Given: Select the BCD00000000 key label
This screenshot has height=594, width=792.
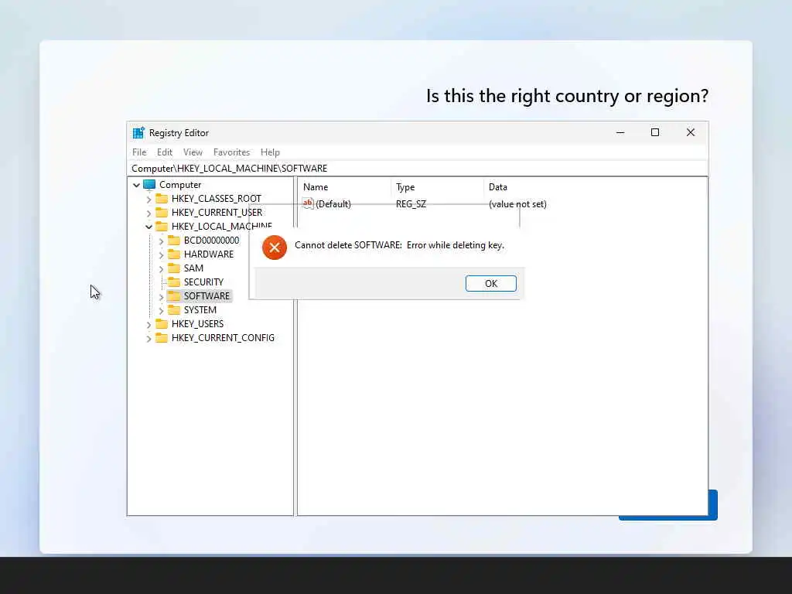Looking at the screenshot, I should (x=211, y=240).
